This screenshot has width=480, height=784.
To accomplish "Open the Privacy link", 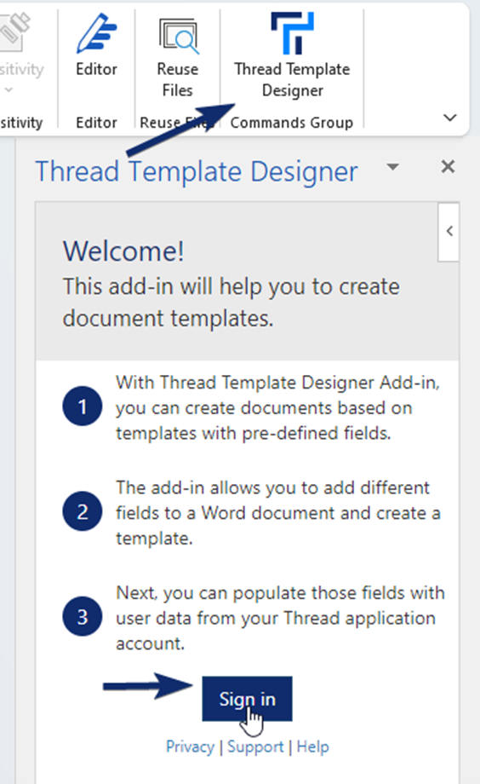I will point(191,747).
